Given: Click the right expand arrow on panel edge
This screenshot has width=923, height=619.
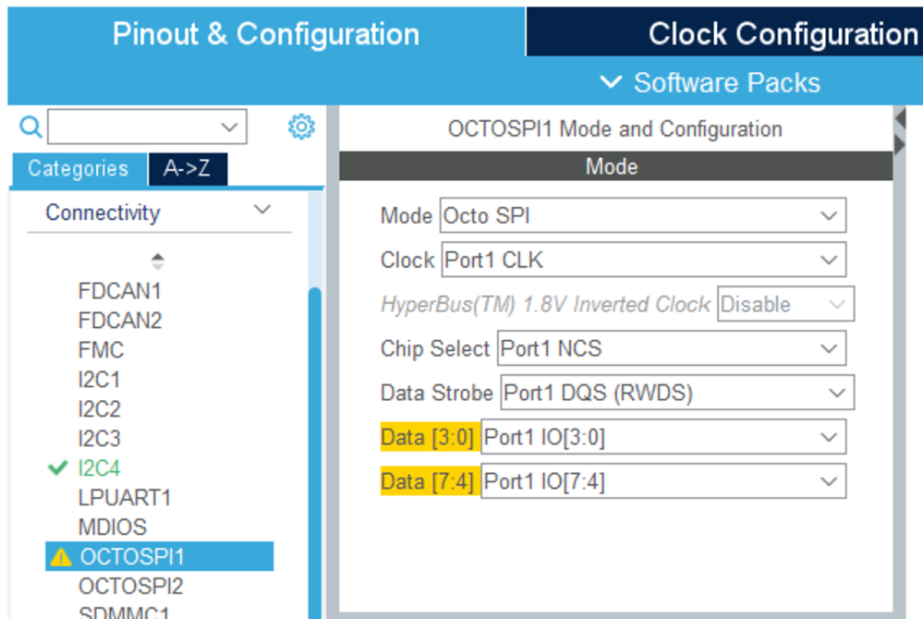Looking at the screenshot, I should click(x=900, y=144).
